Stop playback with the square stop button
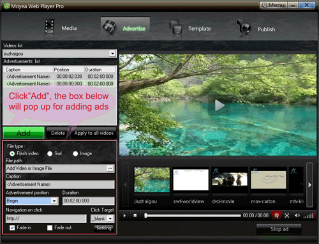Viewport: 319px width, 244px height. (x=135, y=216)
